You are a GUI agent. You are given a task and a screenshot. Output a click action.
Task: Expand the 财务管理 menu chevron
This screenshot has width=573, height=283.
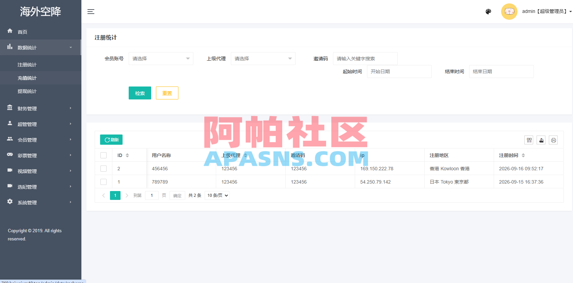click(x=71, y=108)
